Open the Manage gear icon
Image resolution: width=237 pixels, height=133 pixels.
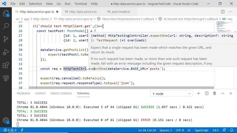click(6, 120)
